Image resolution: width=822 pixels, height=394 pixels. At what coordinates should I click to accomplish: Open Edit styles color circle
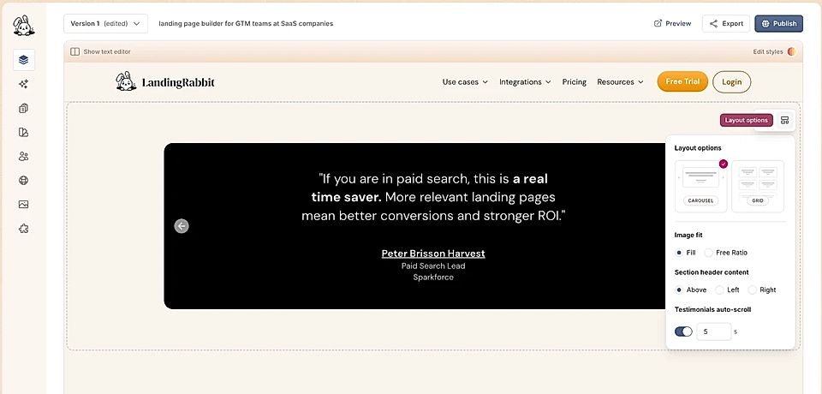click(x=791, y=52)
